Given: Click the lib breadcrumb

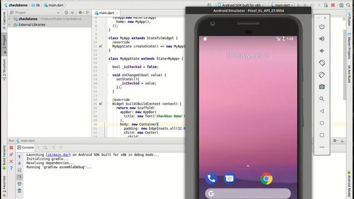Looking at the screenshot, I should coord(35,5).
